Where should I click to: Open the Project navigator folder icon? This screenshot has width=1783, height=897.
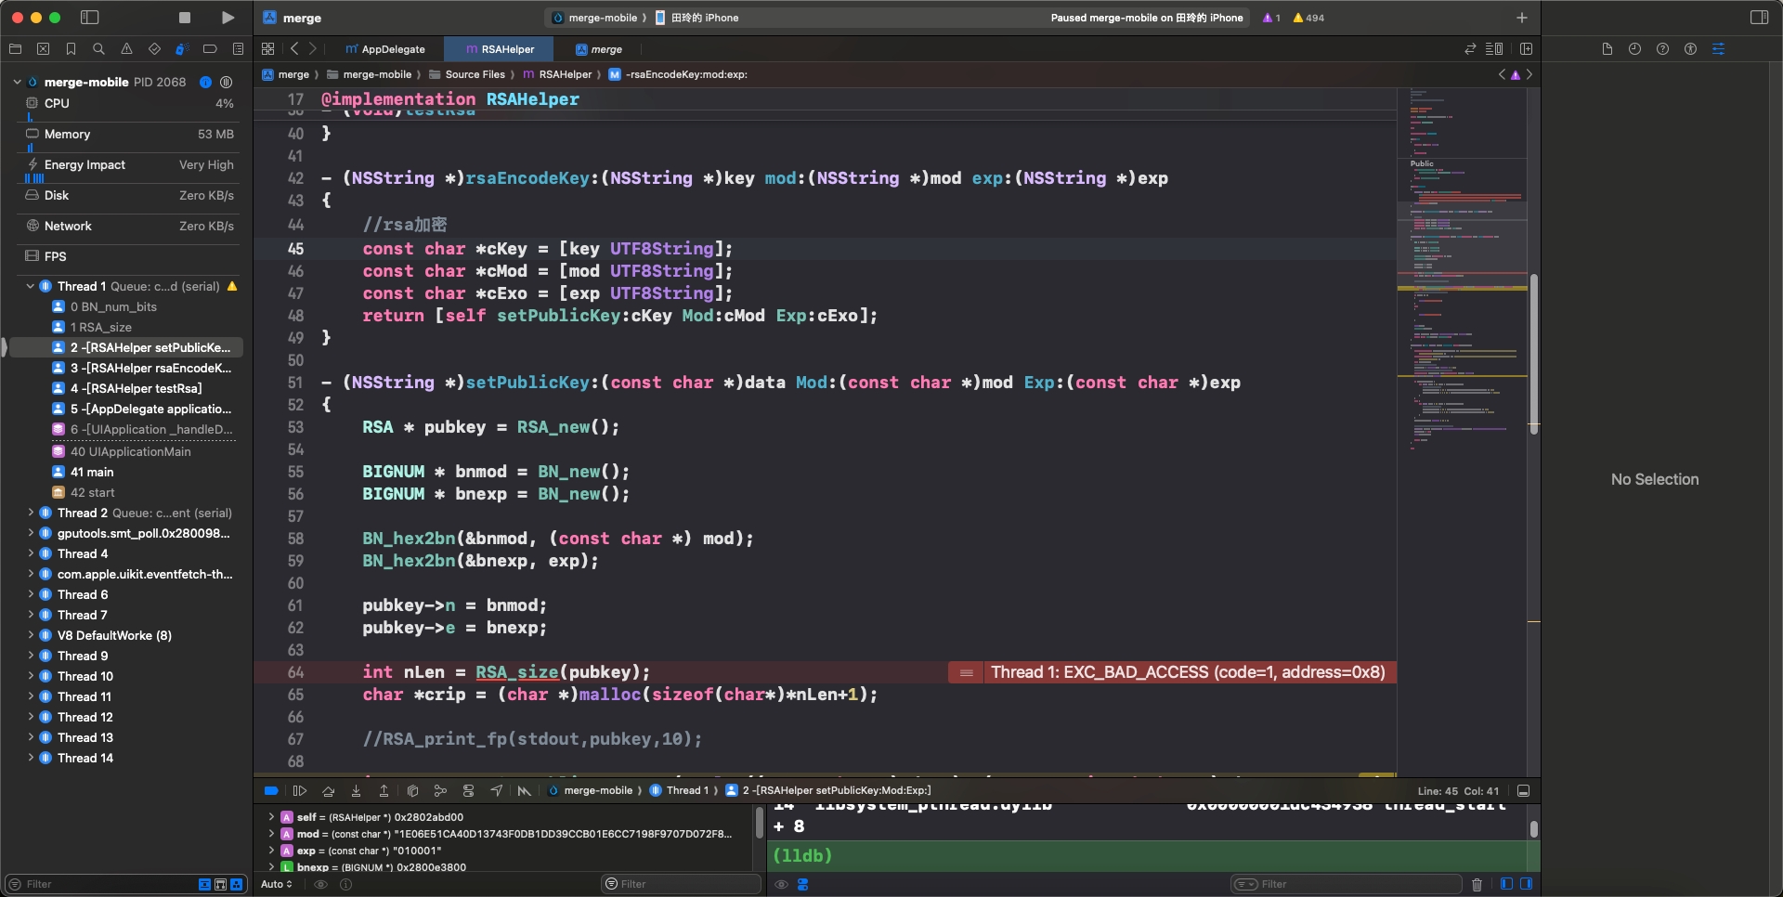[15, 49]
